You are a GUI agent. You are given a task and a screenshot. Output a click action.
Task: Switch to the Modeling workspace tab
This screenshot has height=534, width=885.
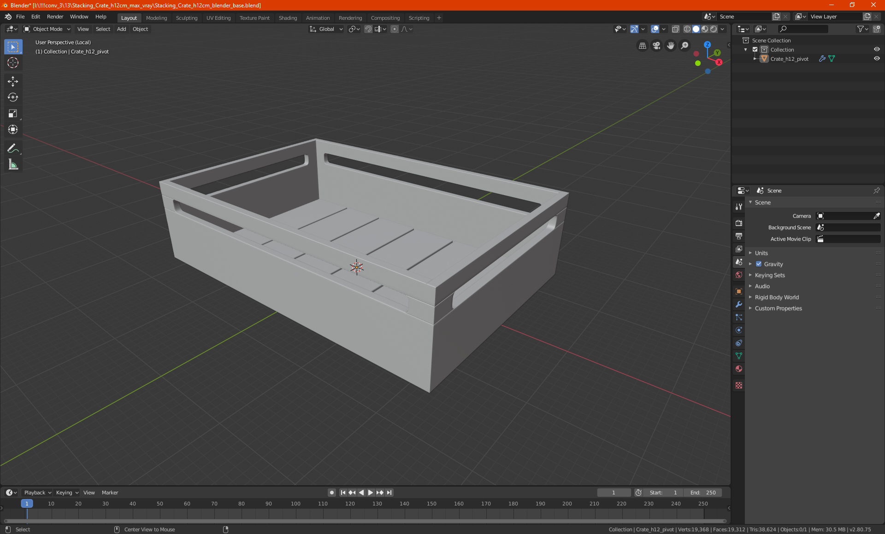click(x=156, y=18)
